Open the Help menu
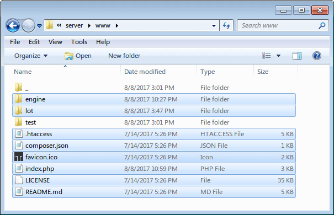The image size is (334, 215). (x=103, y=42)
